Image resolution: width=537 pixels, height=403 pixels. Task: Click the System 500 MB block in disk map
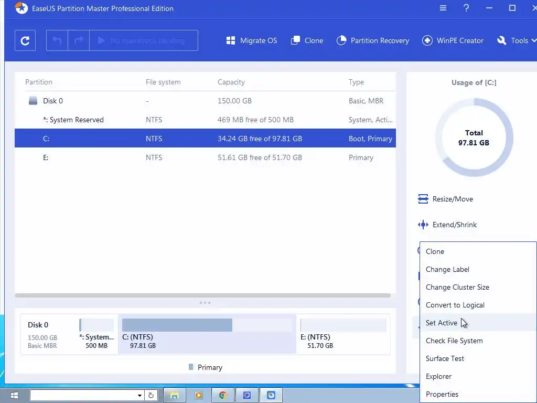coord(96,334)
